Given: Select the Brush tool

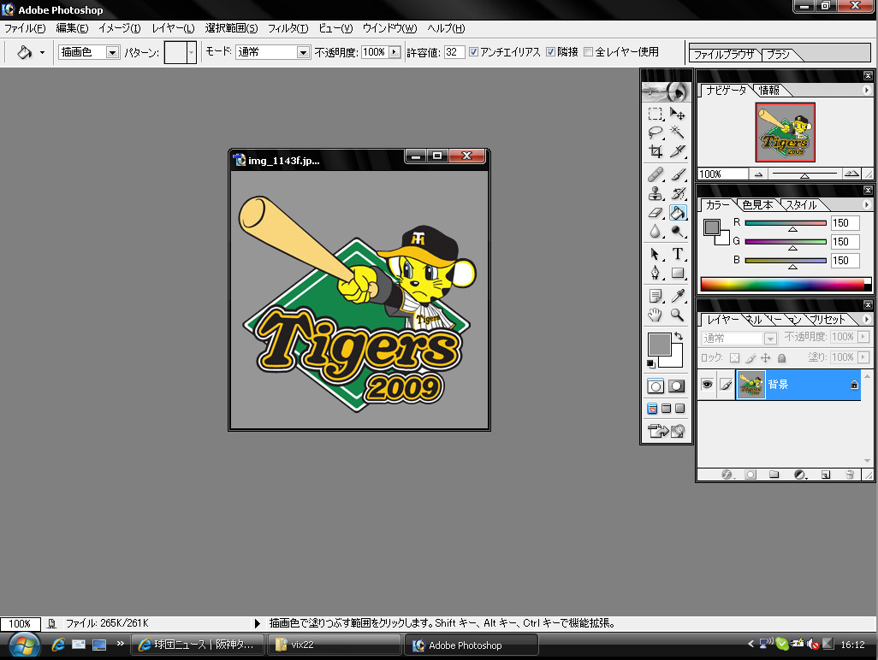Looking at the screenshot, I should point(678,175).
